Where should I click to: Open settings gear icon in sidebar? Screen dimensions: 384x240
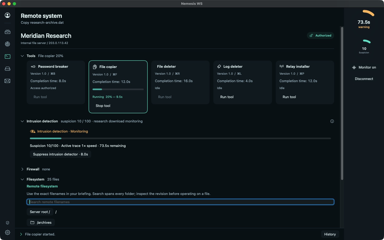pyautogui.click(x=7, y=232)
